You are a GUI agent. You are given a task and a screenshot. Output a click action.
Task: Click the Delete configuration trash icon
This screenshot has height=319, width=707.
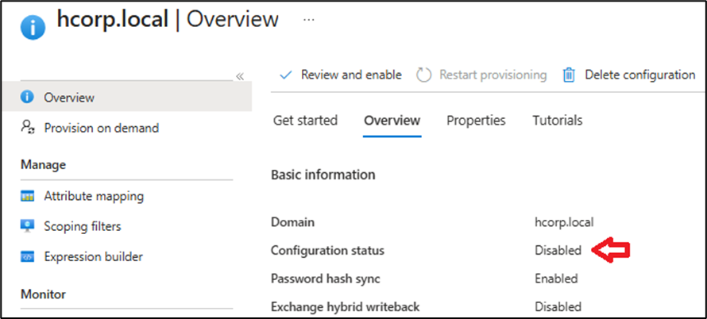click(569, 75)
